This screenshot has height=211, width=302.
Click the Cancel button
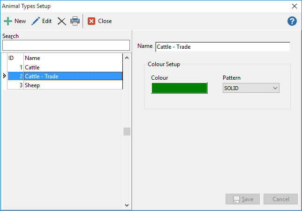(280, 199)
